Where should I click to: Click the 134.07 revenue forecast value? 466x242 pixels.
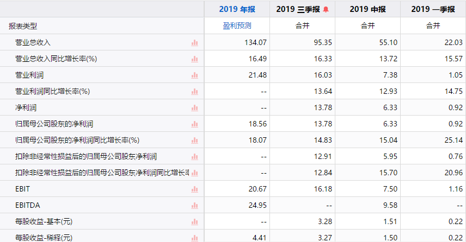[255, 42]
